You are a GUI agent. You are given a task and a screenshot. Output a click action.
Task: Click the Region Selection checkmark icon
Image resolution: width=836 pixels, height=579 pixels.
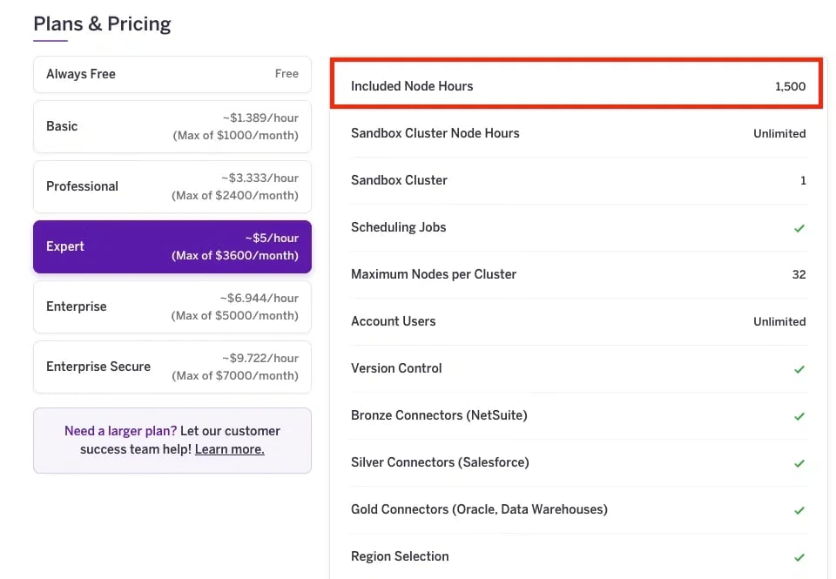point(799,557)
